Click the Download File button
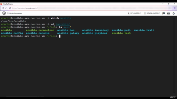Screen dimensions: 177x99 pos(152,13)
